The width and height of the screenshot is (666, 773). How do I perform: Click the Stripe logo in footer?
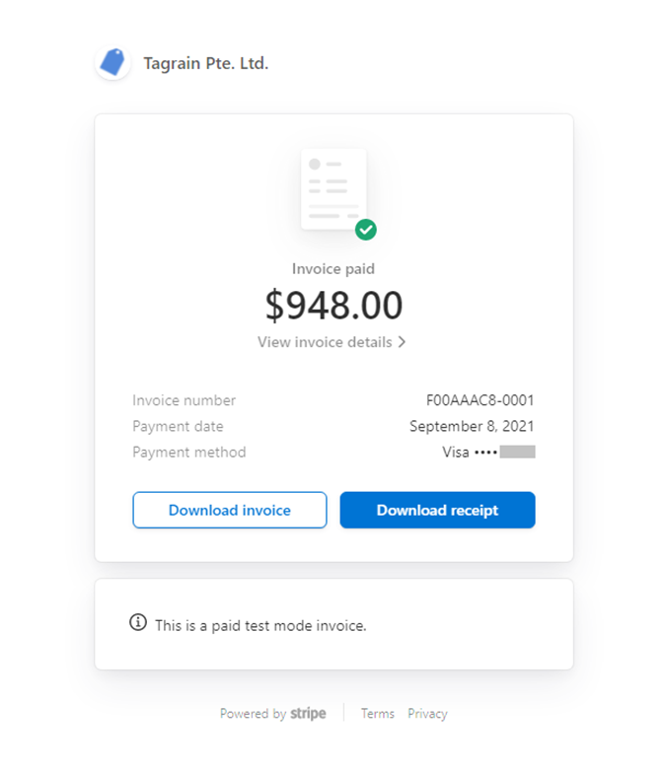pyautogui.click(x=308, y=714)
